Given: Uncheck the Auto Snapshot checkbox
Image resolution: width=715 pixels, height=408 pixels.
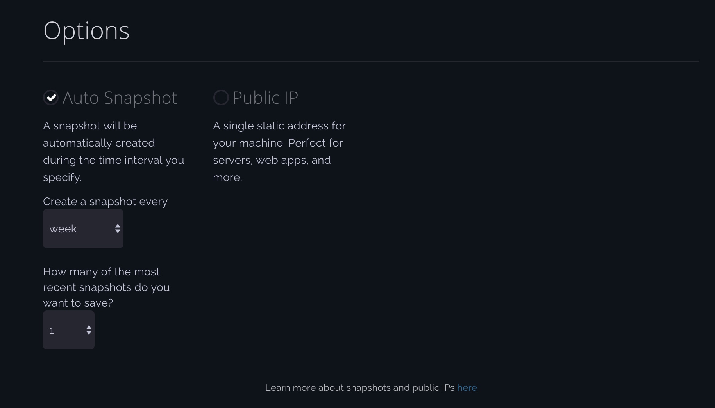Looking at the screenshot, I should (51, 98).
